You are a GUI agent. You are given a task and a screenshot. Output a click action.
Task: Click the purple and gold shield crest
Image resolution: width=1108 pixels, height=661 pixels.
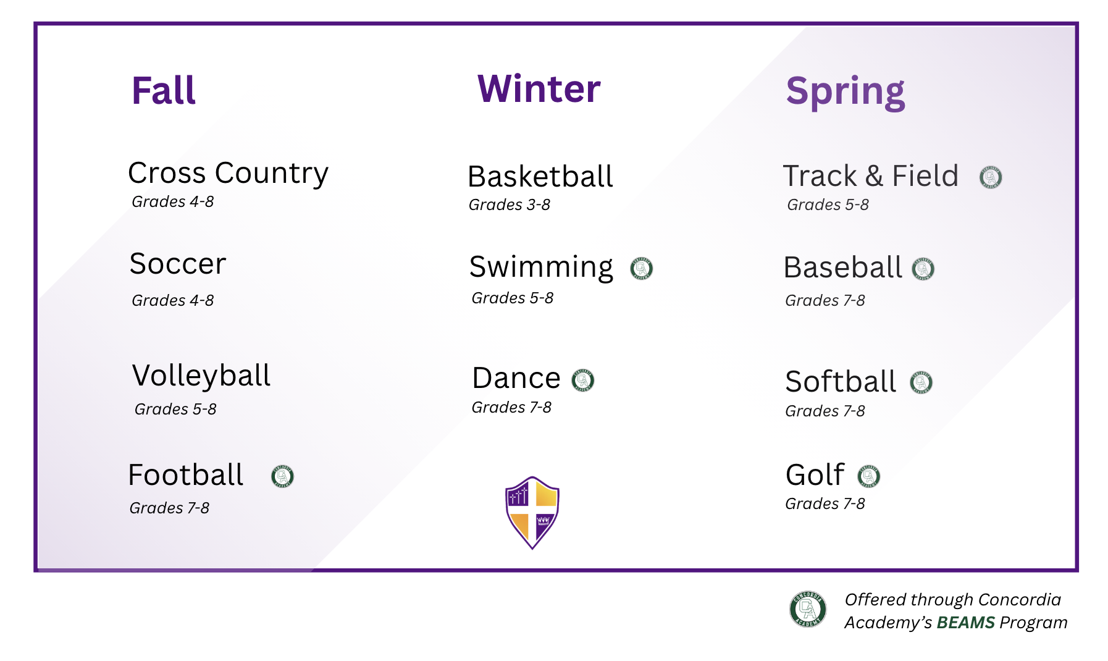(532, 512)
